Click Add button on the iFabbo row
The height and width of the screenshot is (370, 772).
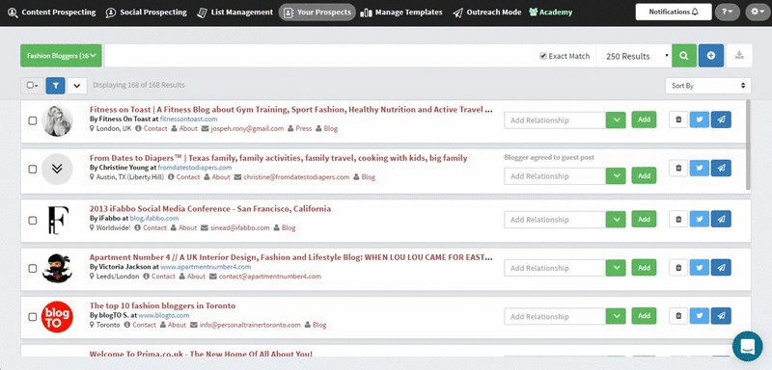point(644,219)
